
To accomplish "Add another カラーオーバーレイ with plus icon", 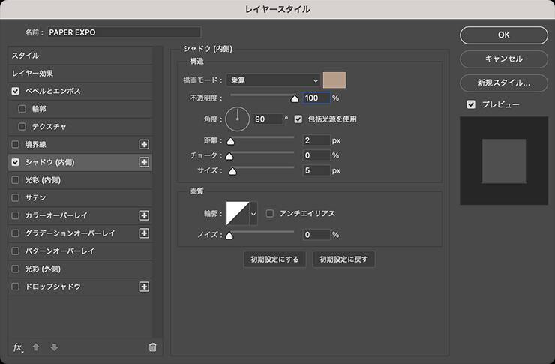I will point(145,215).
